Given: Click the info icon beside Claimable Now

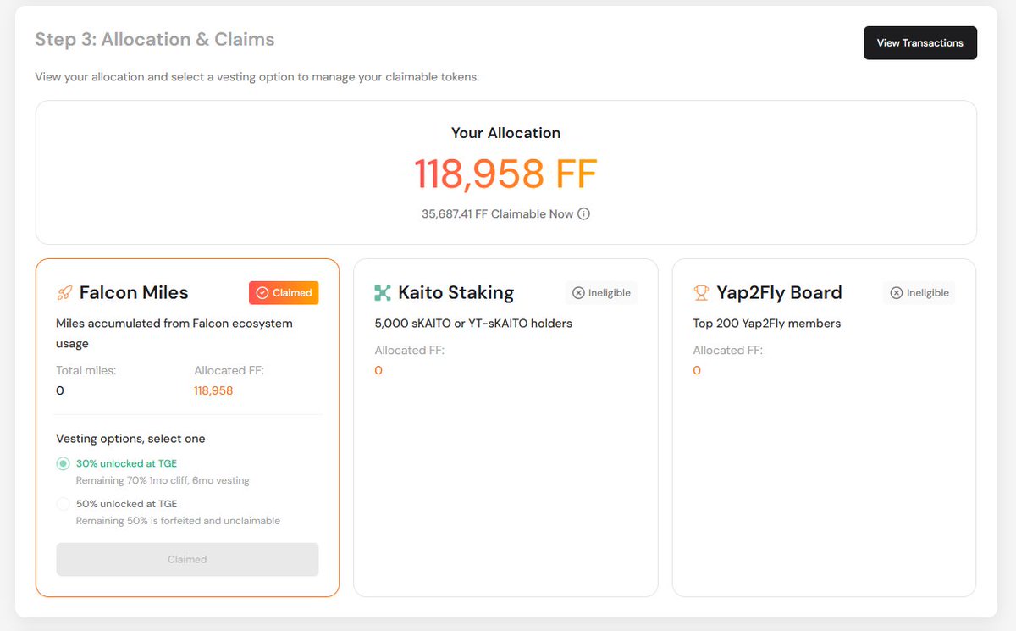Looking at the screenshot, I should pos(583,214).
